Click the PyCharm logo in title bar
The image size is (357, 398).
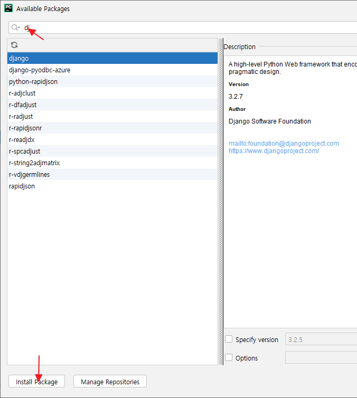8,8
